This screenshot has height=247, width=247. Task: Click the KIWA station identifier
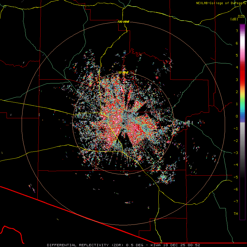coord(156,245)
